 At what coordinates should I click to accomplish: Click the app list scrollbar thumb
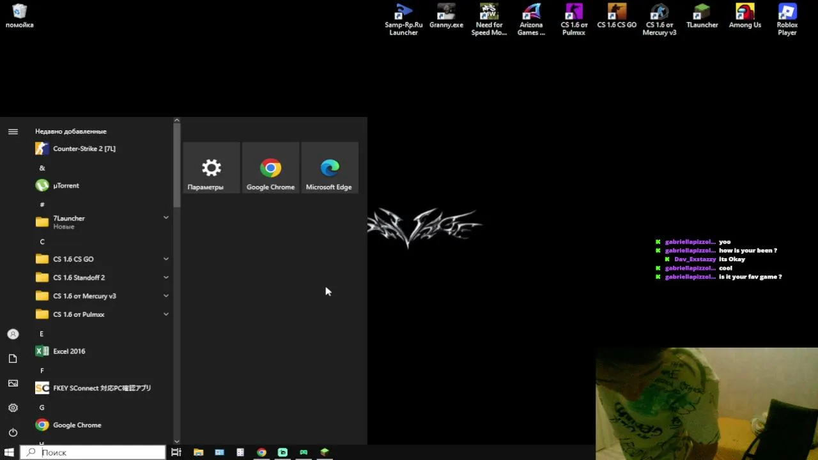[x=177, y=166]
